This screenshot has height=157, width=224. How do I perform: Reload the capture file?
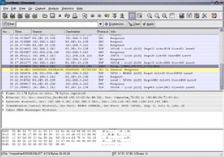pos(67,16)
